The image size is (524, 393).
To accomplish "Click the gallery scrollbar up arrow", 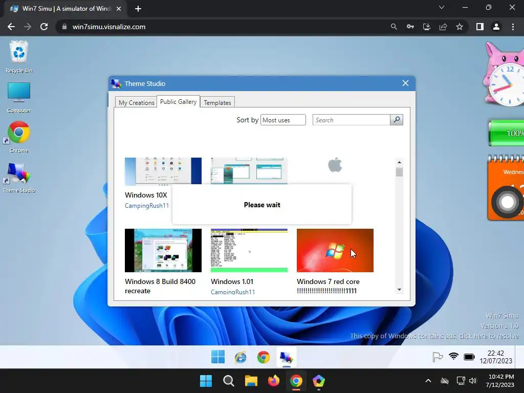I will tap(399, 162).
